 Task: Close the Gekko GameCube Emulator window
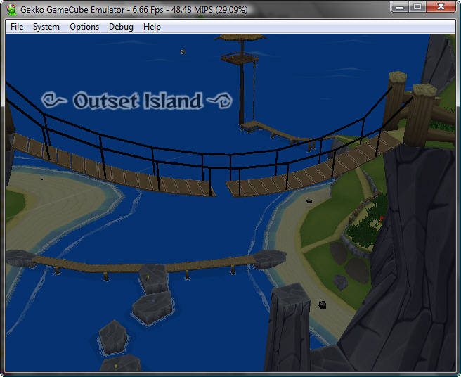point(441,6)
